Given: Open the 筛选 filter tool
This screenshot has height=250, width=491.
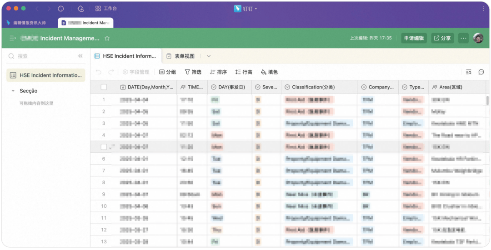Looking at the screenshot, I should pos(193,72).
